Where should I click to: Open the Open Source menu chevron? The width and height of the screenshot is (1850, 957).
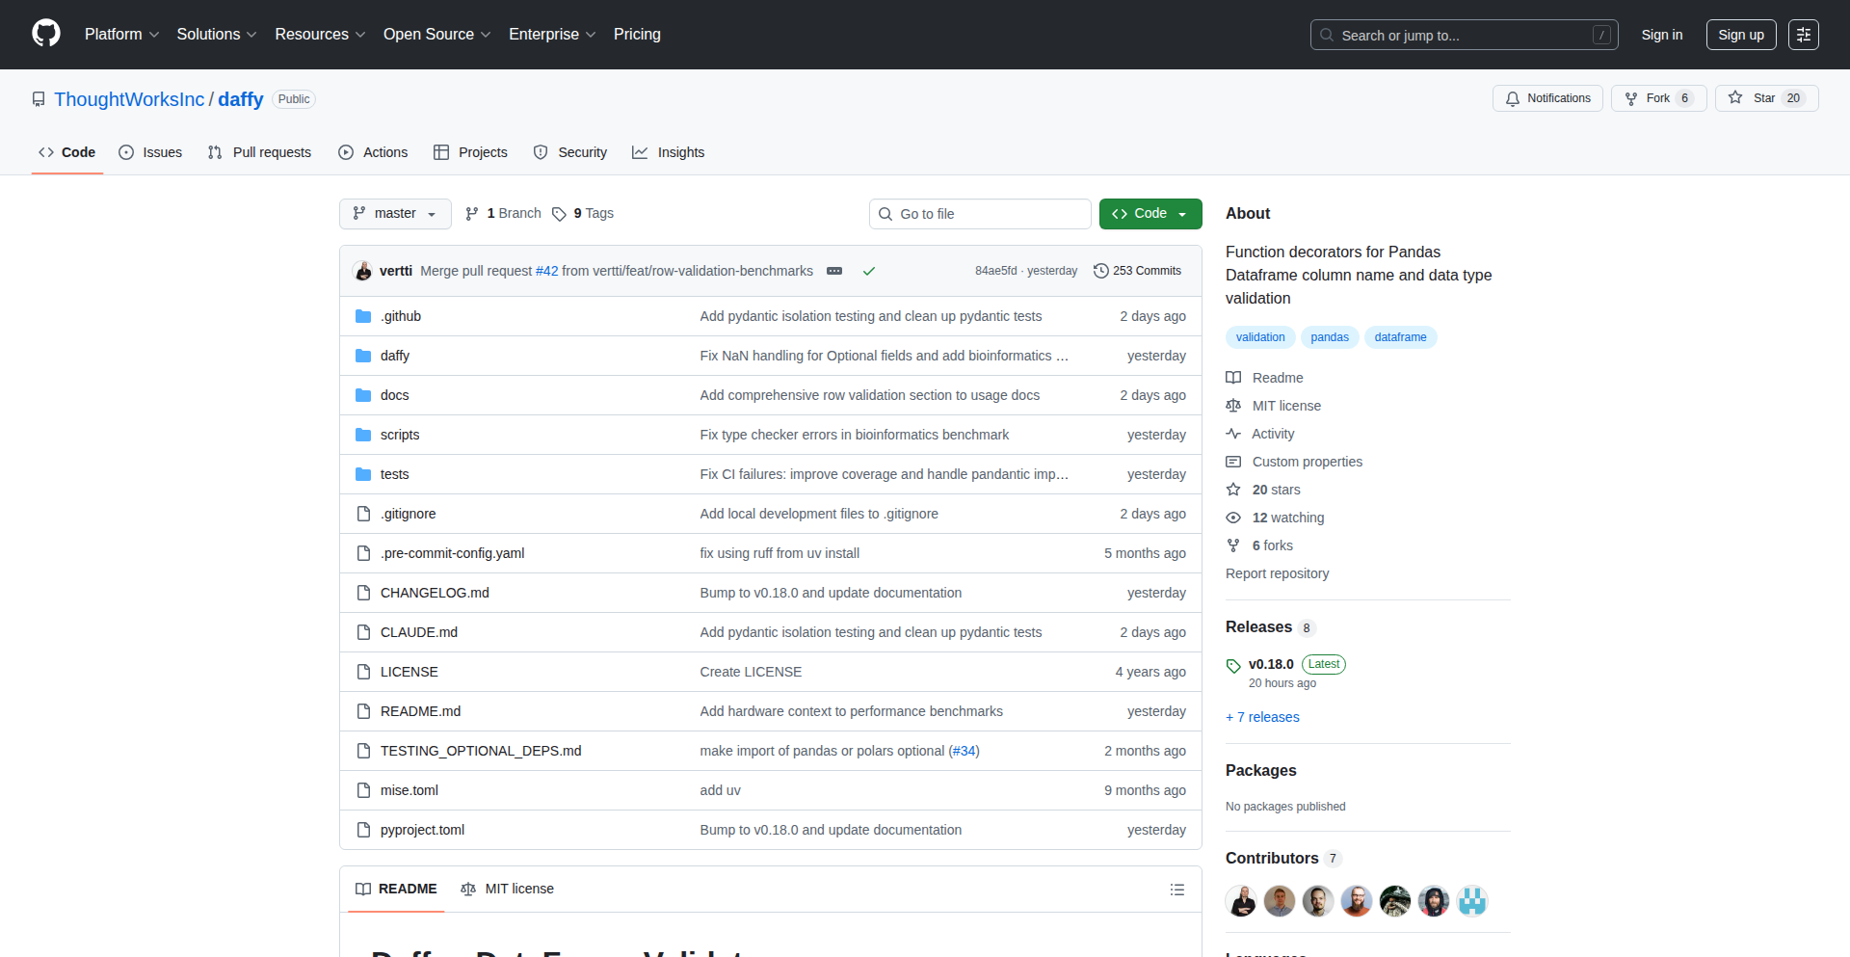(x=487, y=35)
